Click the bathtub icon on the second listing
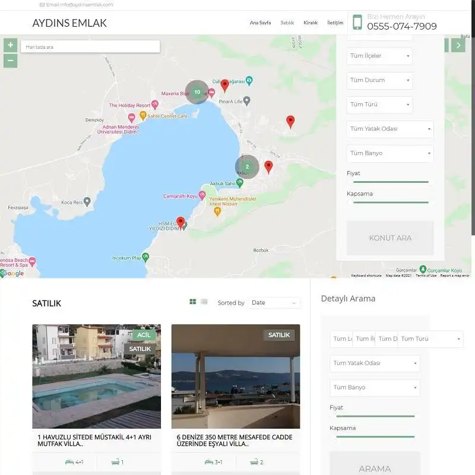This screenshot has height=475, width=475. tap(252, 461)
